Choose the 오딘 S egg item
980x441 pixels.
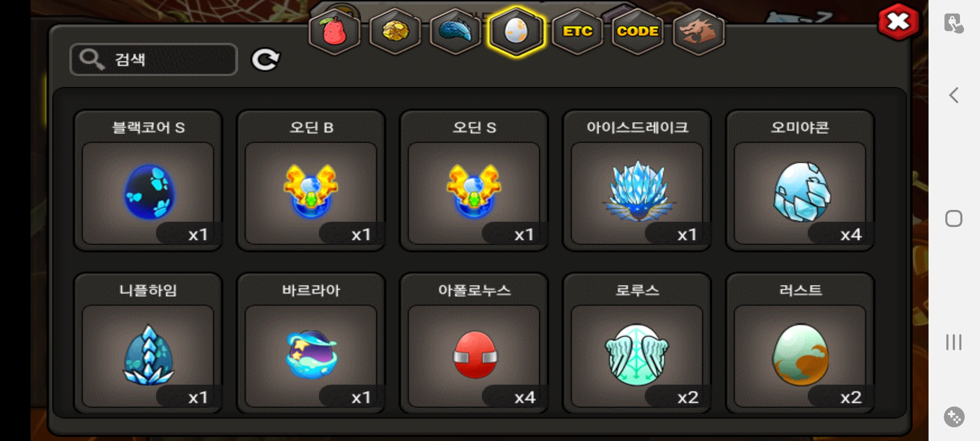pyautogui.click(x=474, y=180)
